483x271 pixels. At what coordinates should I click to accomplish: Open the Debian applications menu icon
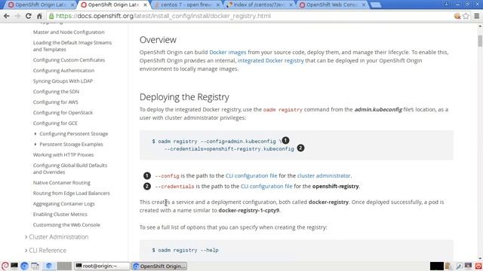pos(5,266)
